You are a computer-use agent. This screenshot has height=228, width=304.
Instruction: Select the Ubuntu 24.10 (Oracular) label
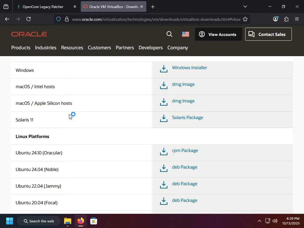(x=39, y=153)
